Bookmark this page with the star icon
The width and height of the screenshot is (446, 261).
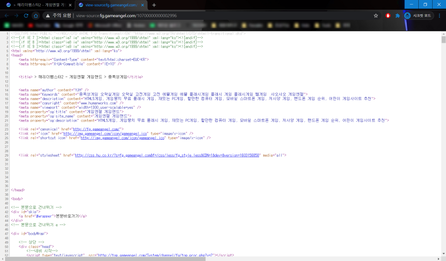pos(376,16)
